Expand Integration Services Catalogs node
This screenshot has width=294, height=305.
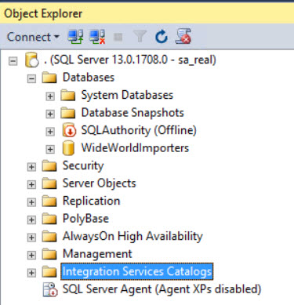pyautogui.click(x=31, y=273)
